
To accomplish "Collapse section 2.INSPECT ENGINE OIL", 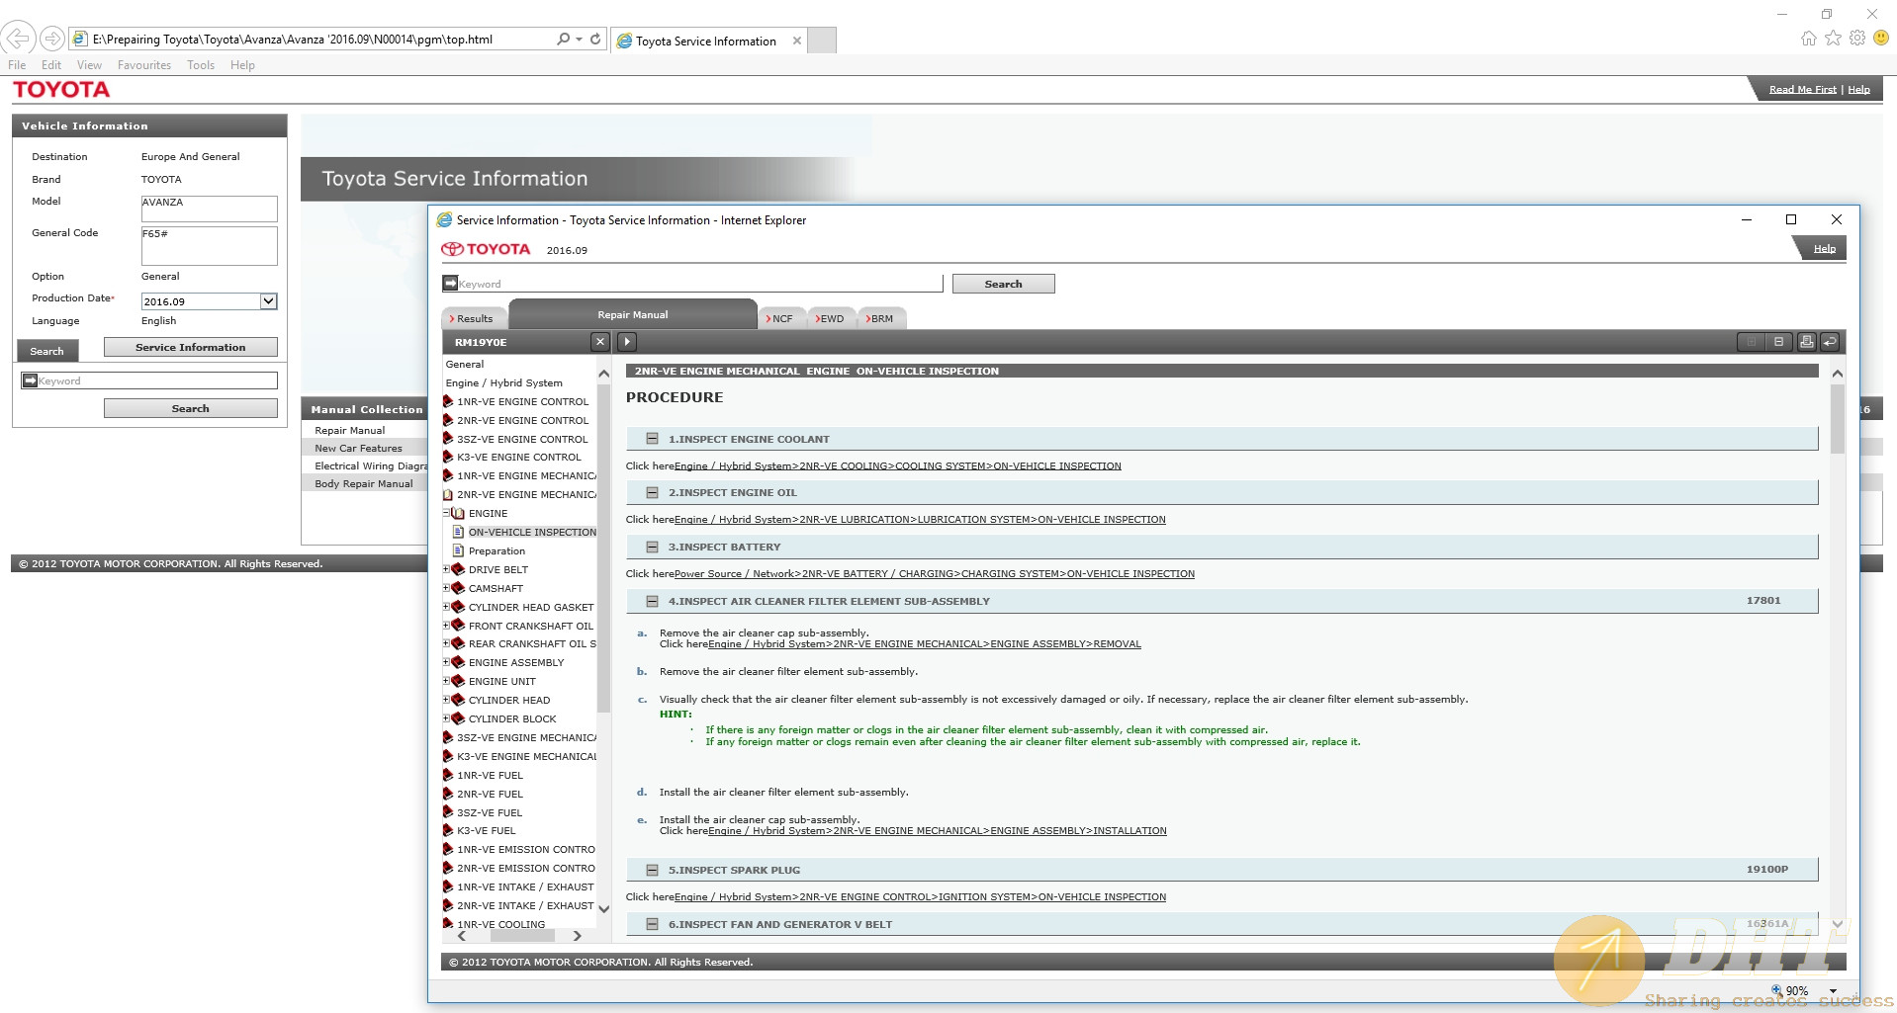I will point(652,492).
